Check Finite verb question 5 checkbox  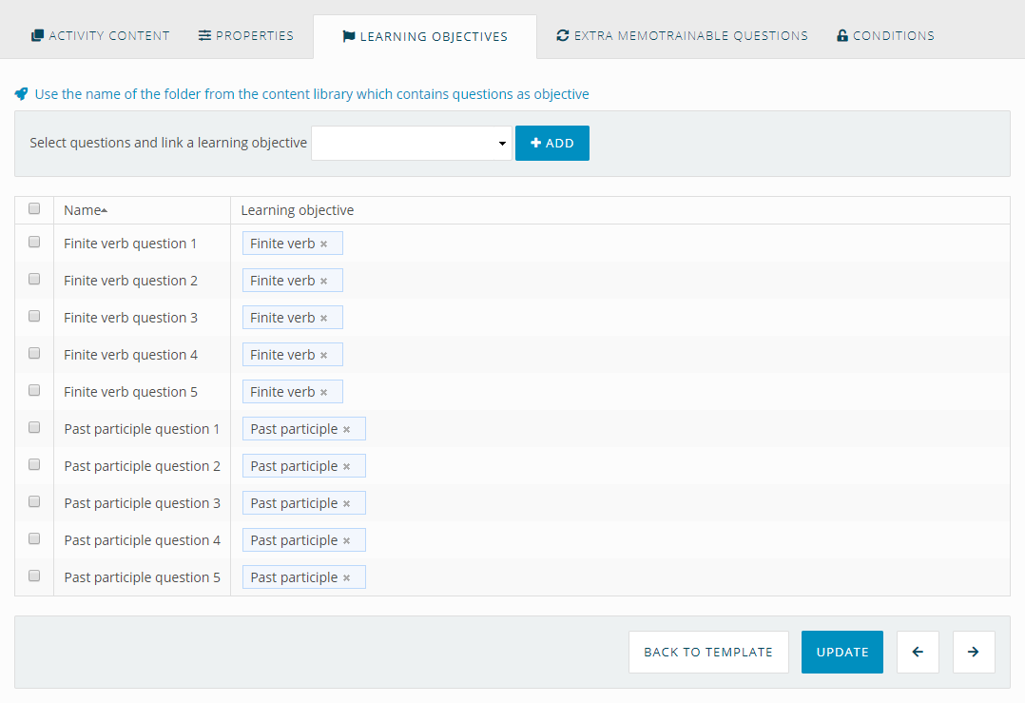coord(34,390)
